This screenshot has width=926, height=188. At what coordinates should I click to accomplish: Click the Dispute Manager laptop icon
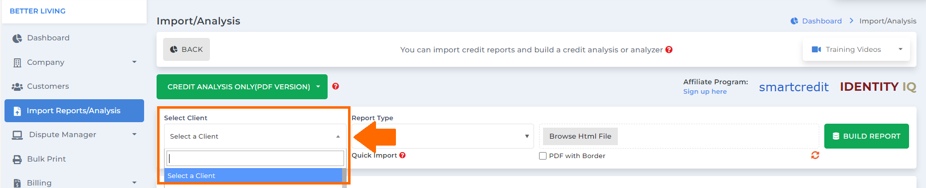click(17, 135)
